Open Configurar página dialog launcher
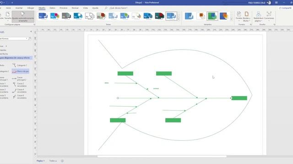The width and height of the screenshot is (293, 164). tap(34, 25)
